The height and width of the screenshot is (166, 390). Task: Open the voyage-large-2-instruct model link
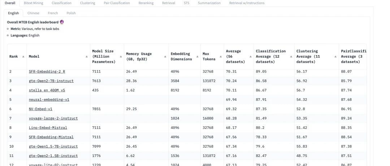click(x=53, y=118)
